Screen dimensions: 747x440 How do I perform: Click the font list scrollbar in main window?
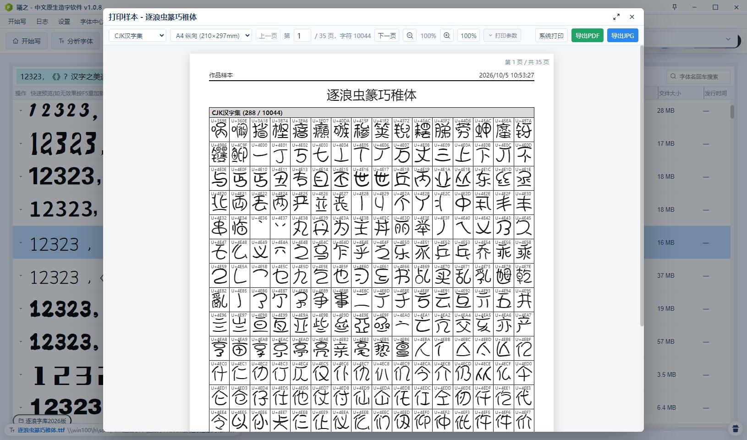[x=732, y=112]
